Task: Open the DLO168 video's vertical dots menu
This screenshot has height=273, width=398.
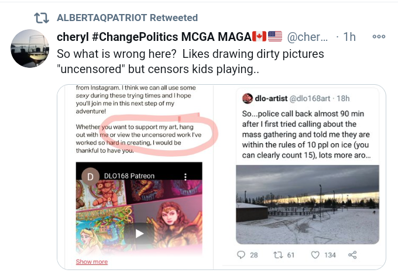Action: (186, 176)
